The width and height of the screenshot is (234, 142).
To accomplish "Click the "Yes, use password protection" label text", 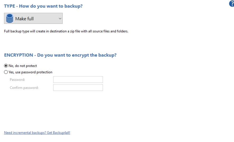I will pos(30,72).
